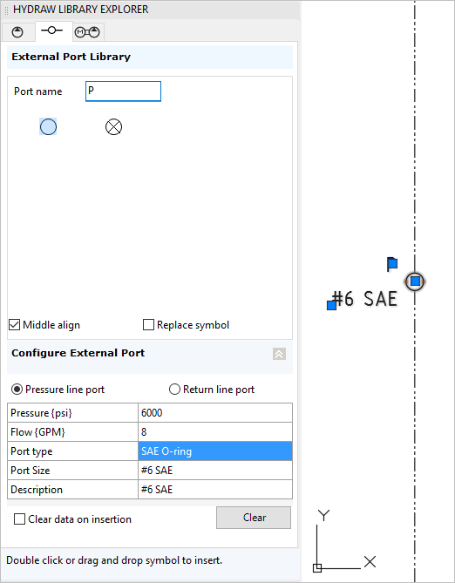Select the Pressure line port option
455x583 pixels.
17,390
